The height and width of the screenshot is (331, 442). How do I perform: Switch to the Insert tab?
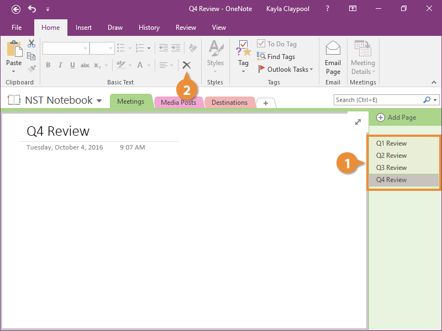(83, 27)
